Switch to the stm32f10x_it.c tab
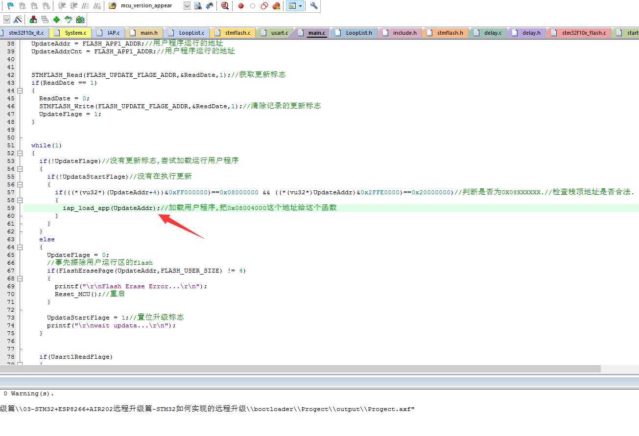The image size is (639, 436). [24, 33]
